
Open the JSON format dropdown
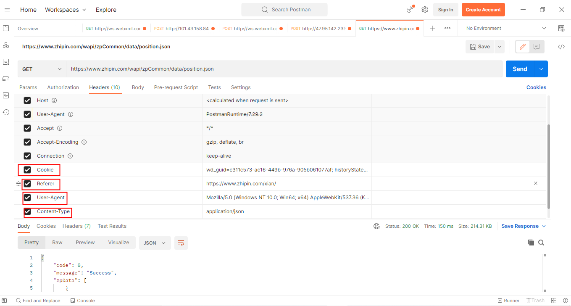click(155, 243)
